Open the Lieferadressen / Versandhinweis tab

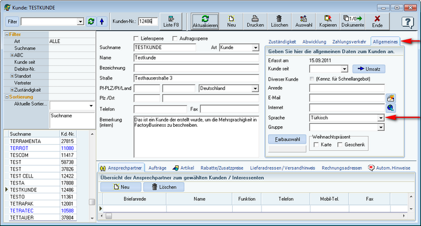pos(282,168)
